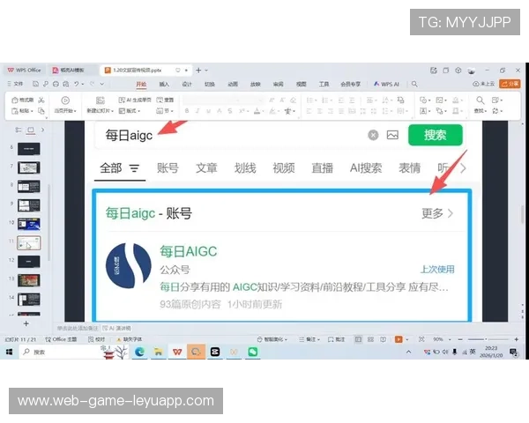Viewport: 529px width, 423px height.
Task: Open the 文件 file menu
Action: point(15,84)
